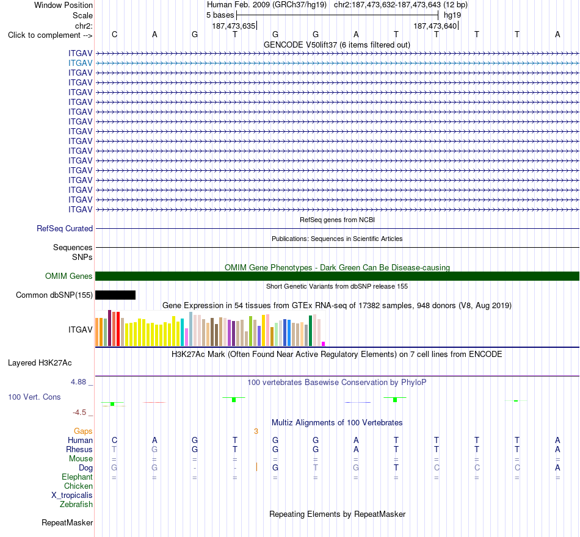Viewport: 580px width, 537px height.
Task: Click the orange 3 gap count marker
Action: click(x=256, y=431)
